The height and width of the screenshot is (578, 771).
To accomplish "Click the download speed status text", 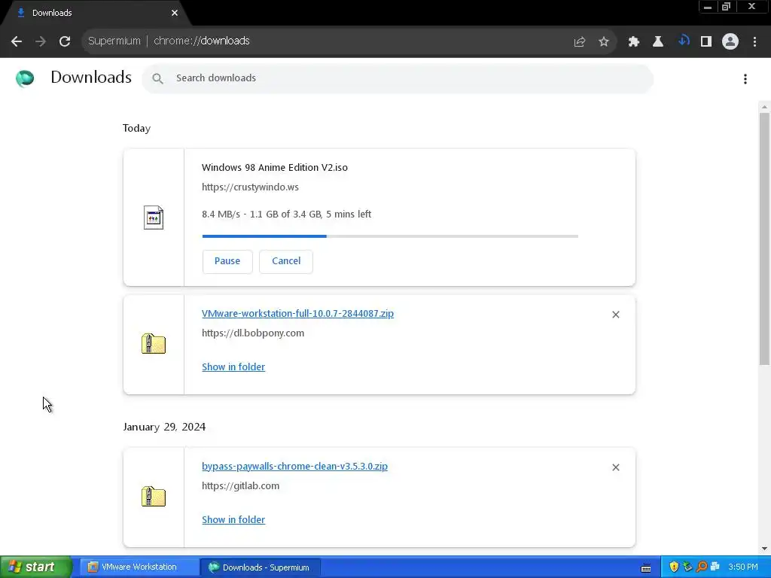I will [286, 214].
